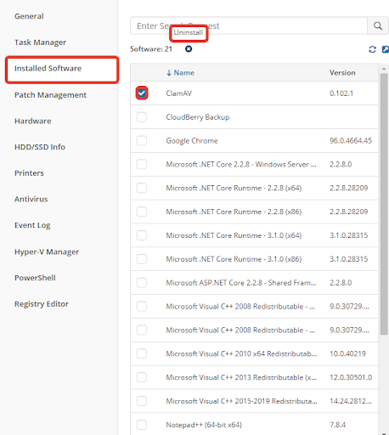Screen dimensions: 389x435
Task: Sort by Name column arrow
Action: tap(169, 73)
